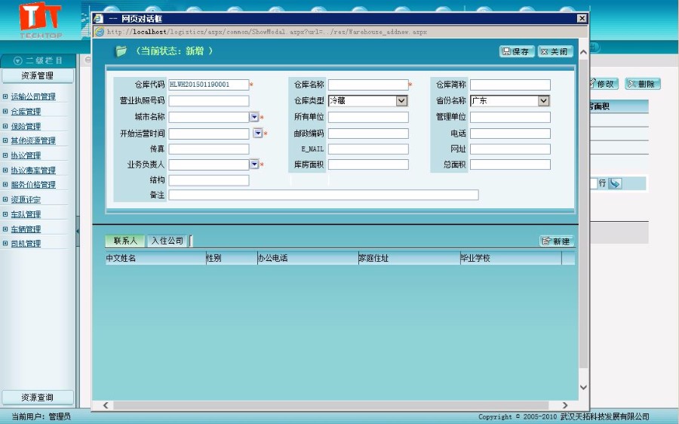Click the go-to-row arrow icon beside 行
The width and height of the screenshot is (679, 424).
pos(615,183)
